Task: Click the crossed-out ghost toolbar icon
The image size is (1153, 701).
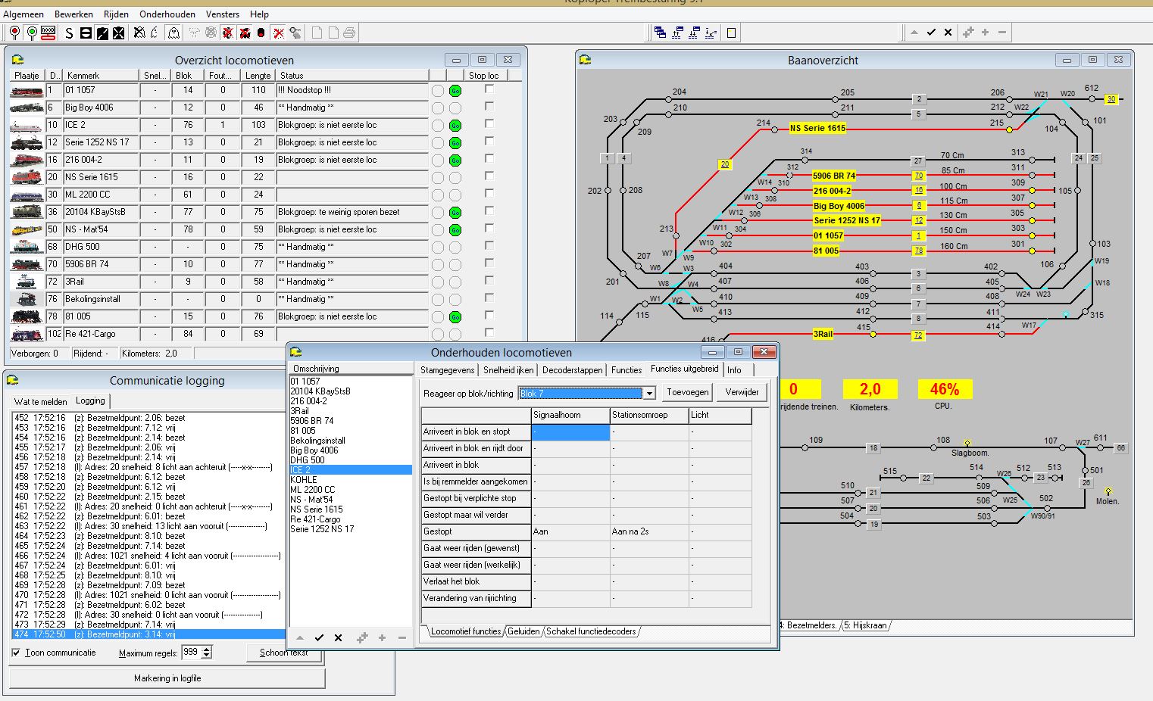Action: pos(139,33)
